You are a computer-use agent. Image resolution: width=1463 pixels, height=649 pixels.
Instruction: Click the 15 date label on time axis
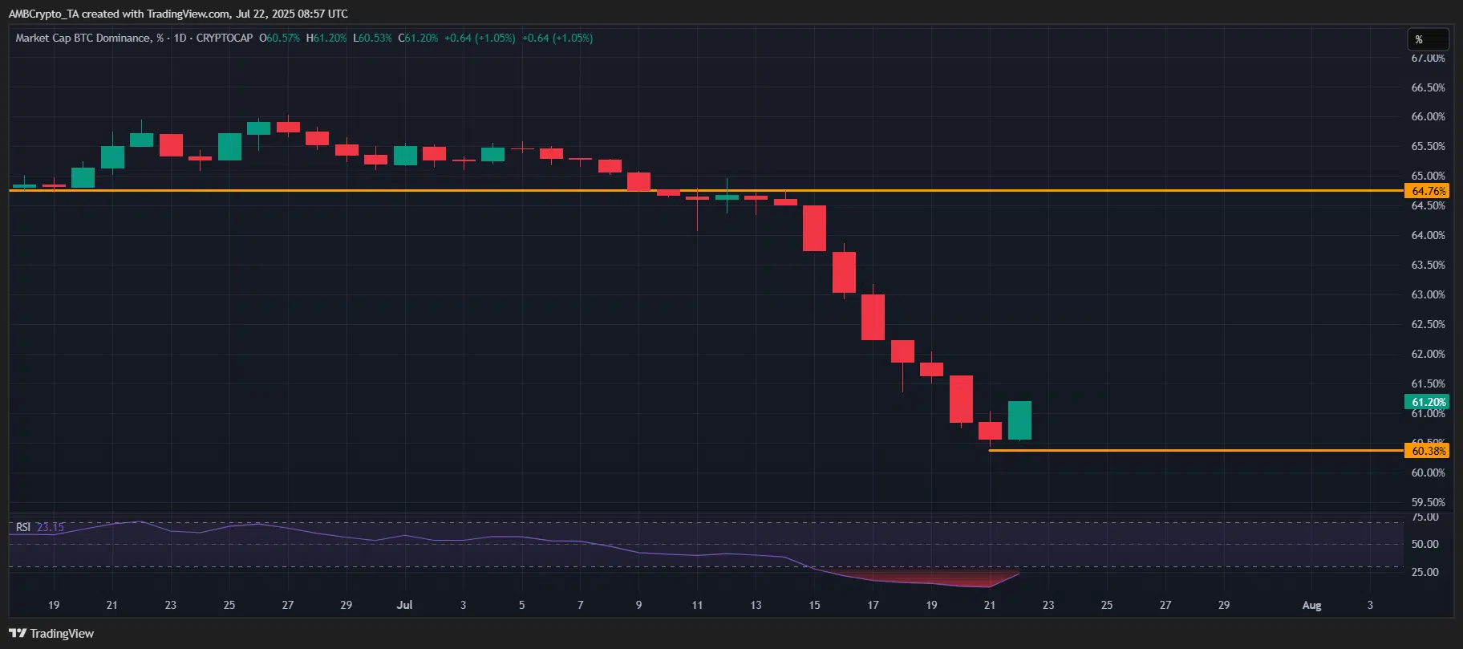(x=814, y=605)
